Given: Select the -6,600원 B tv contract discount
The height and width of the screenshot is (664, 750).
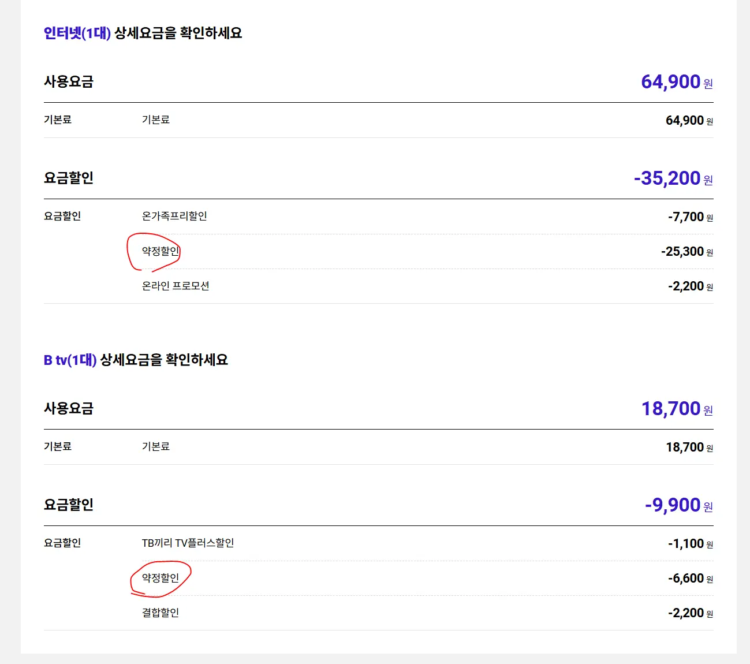Looking at the screenshot, I should pyautogui.click(x=691, y=579).
